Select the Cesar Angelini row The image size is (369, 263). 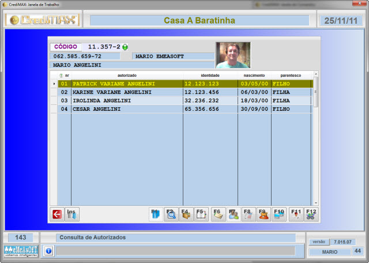coord(112,108)
